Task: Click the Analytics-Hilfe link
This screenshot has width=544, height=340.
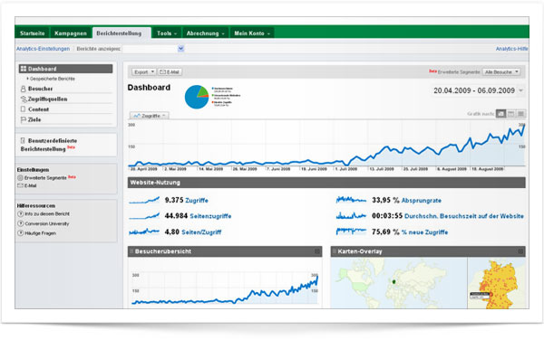Action: click(511, 49)
